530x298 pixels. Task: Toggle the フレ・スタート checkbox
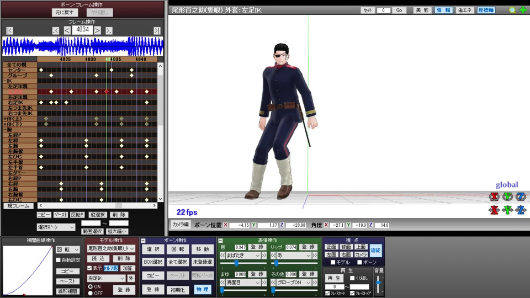[327, 293]
